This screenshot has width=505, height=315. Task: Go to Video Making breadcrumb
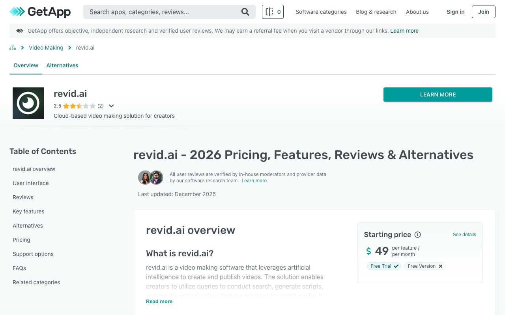coord(46,48)
